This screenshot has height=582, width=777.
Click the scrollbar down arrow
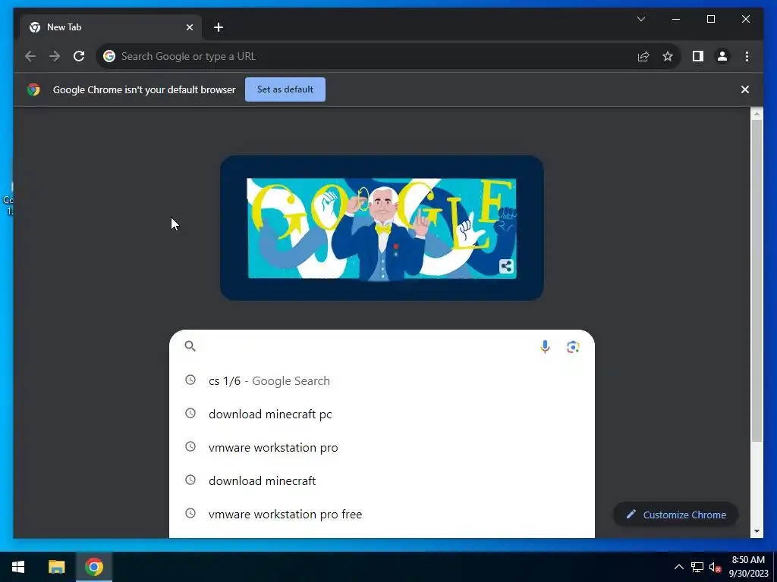pos(757,531)
